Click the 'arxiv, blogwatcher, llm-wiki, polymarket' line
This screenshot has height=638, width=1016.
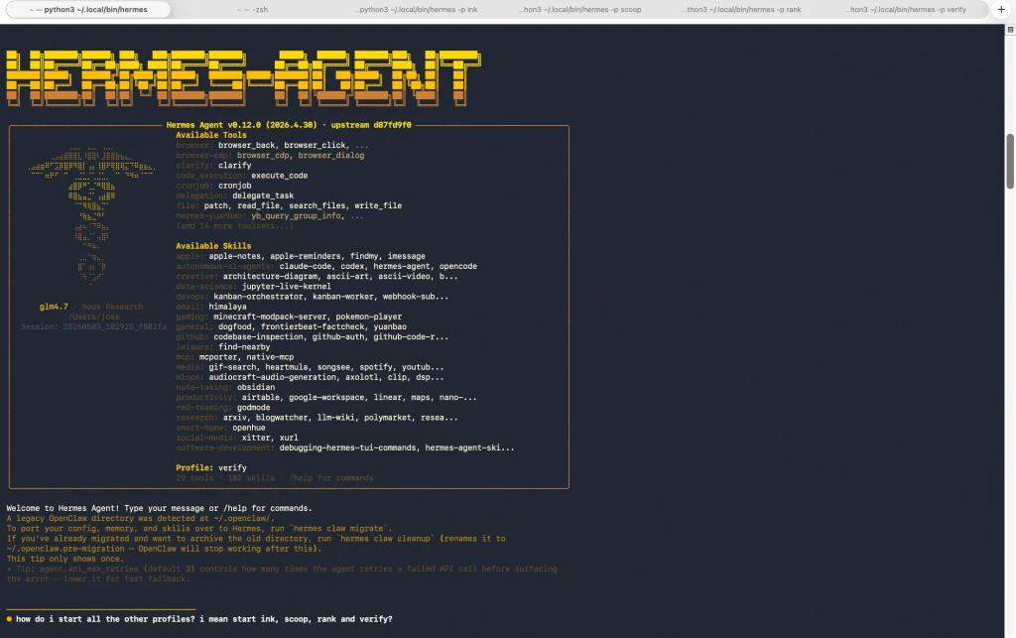click(x=317, y=418)
